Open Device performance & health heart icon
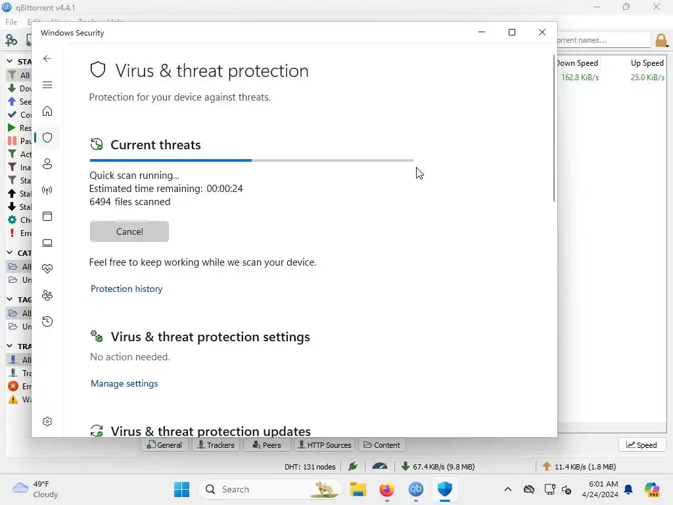The width and height of the screenshot is (673, 505). point(47,269)
